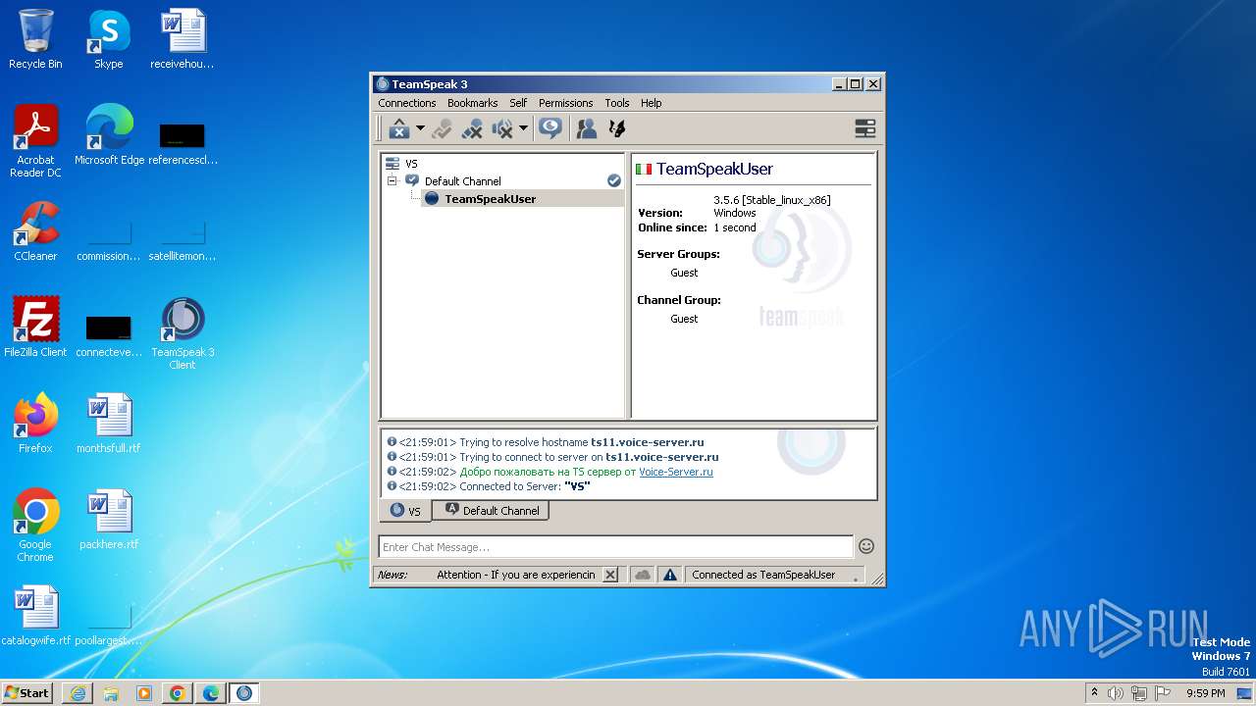Image resolution: width=1256 pixels, height=706 pixels.
Task: Click the 'Guest' server group entry
Action: coord(684,273)
